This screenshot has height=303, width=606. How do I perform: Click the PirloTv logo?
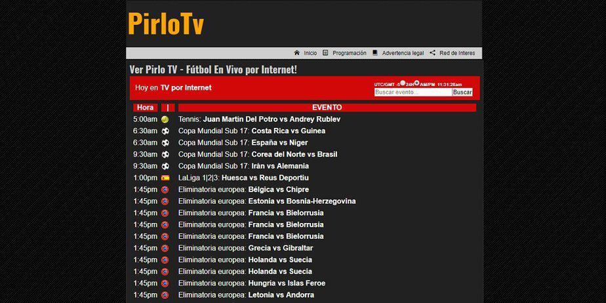coord(166,24)
